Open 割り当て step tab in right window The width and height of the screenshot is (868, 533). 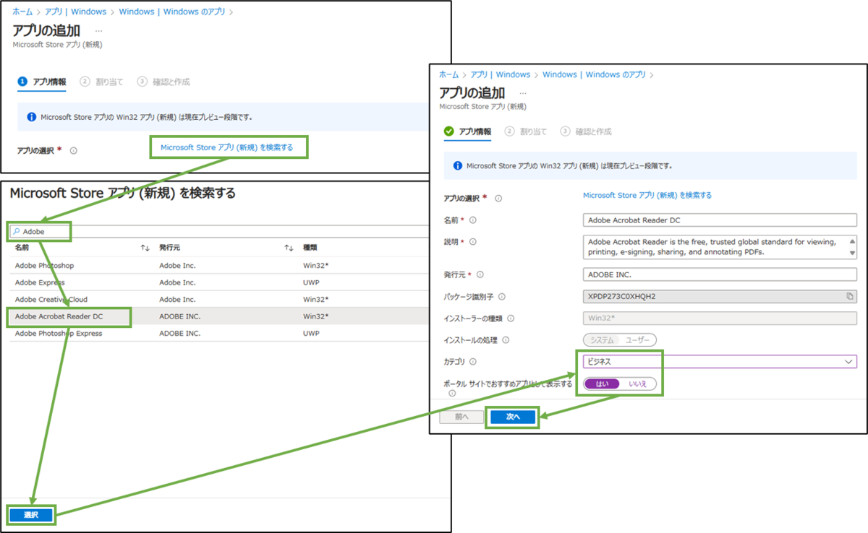click(x=527, y=131)
